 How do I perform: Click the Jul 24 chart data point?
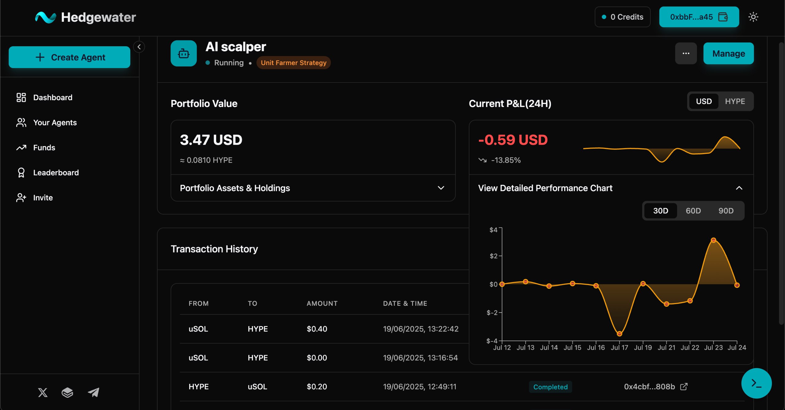tap(737, 285)
